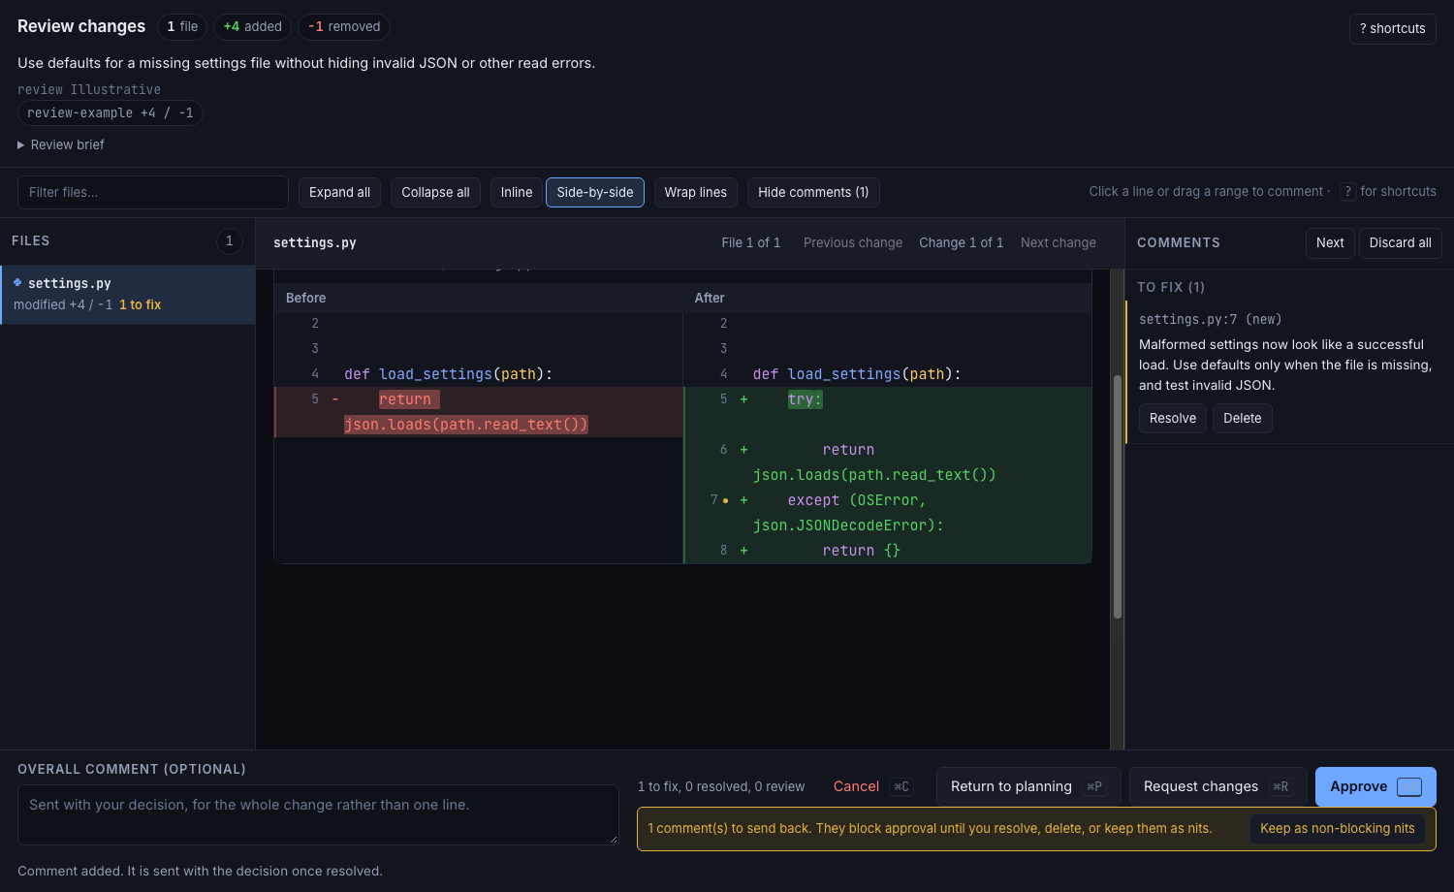Screen dimensions: 1454x892
Task: Expand the Review brief section
Action: [x=61, y=144]
